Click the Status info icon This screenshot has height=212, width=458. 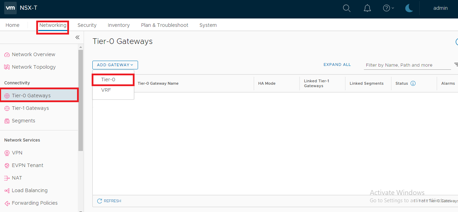coord(413,83)
